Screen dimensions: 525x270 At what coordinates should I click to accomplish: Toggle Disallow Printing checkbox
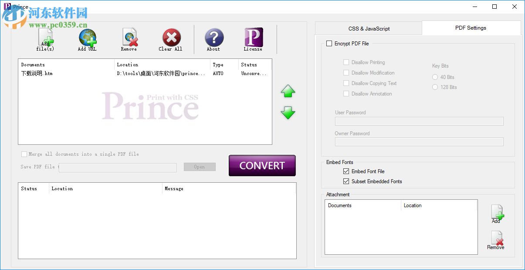(346, 62)
